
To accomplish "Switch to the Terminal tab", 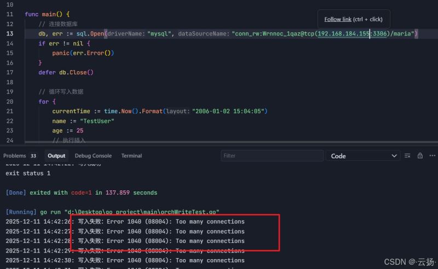I will tap(131, 156).
